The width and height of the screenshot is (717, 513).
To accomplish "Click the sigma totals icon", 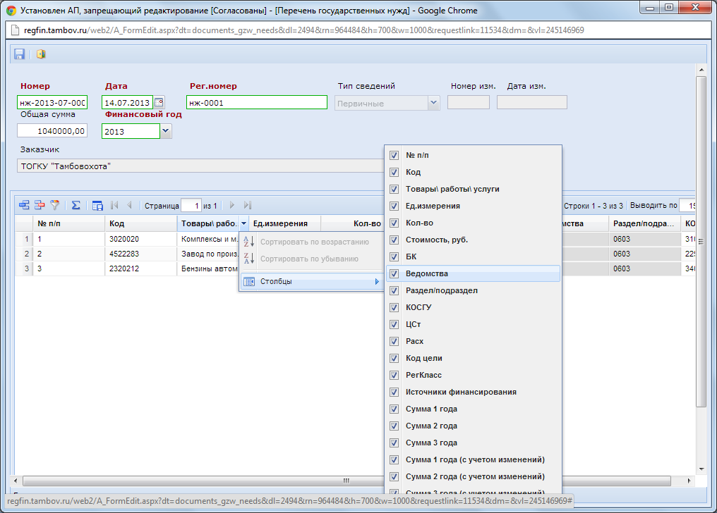I will 76,205.
